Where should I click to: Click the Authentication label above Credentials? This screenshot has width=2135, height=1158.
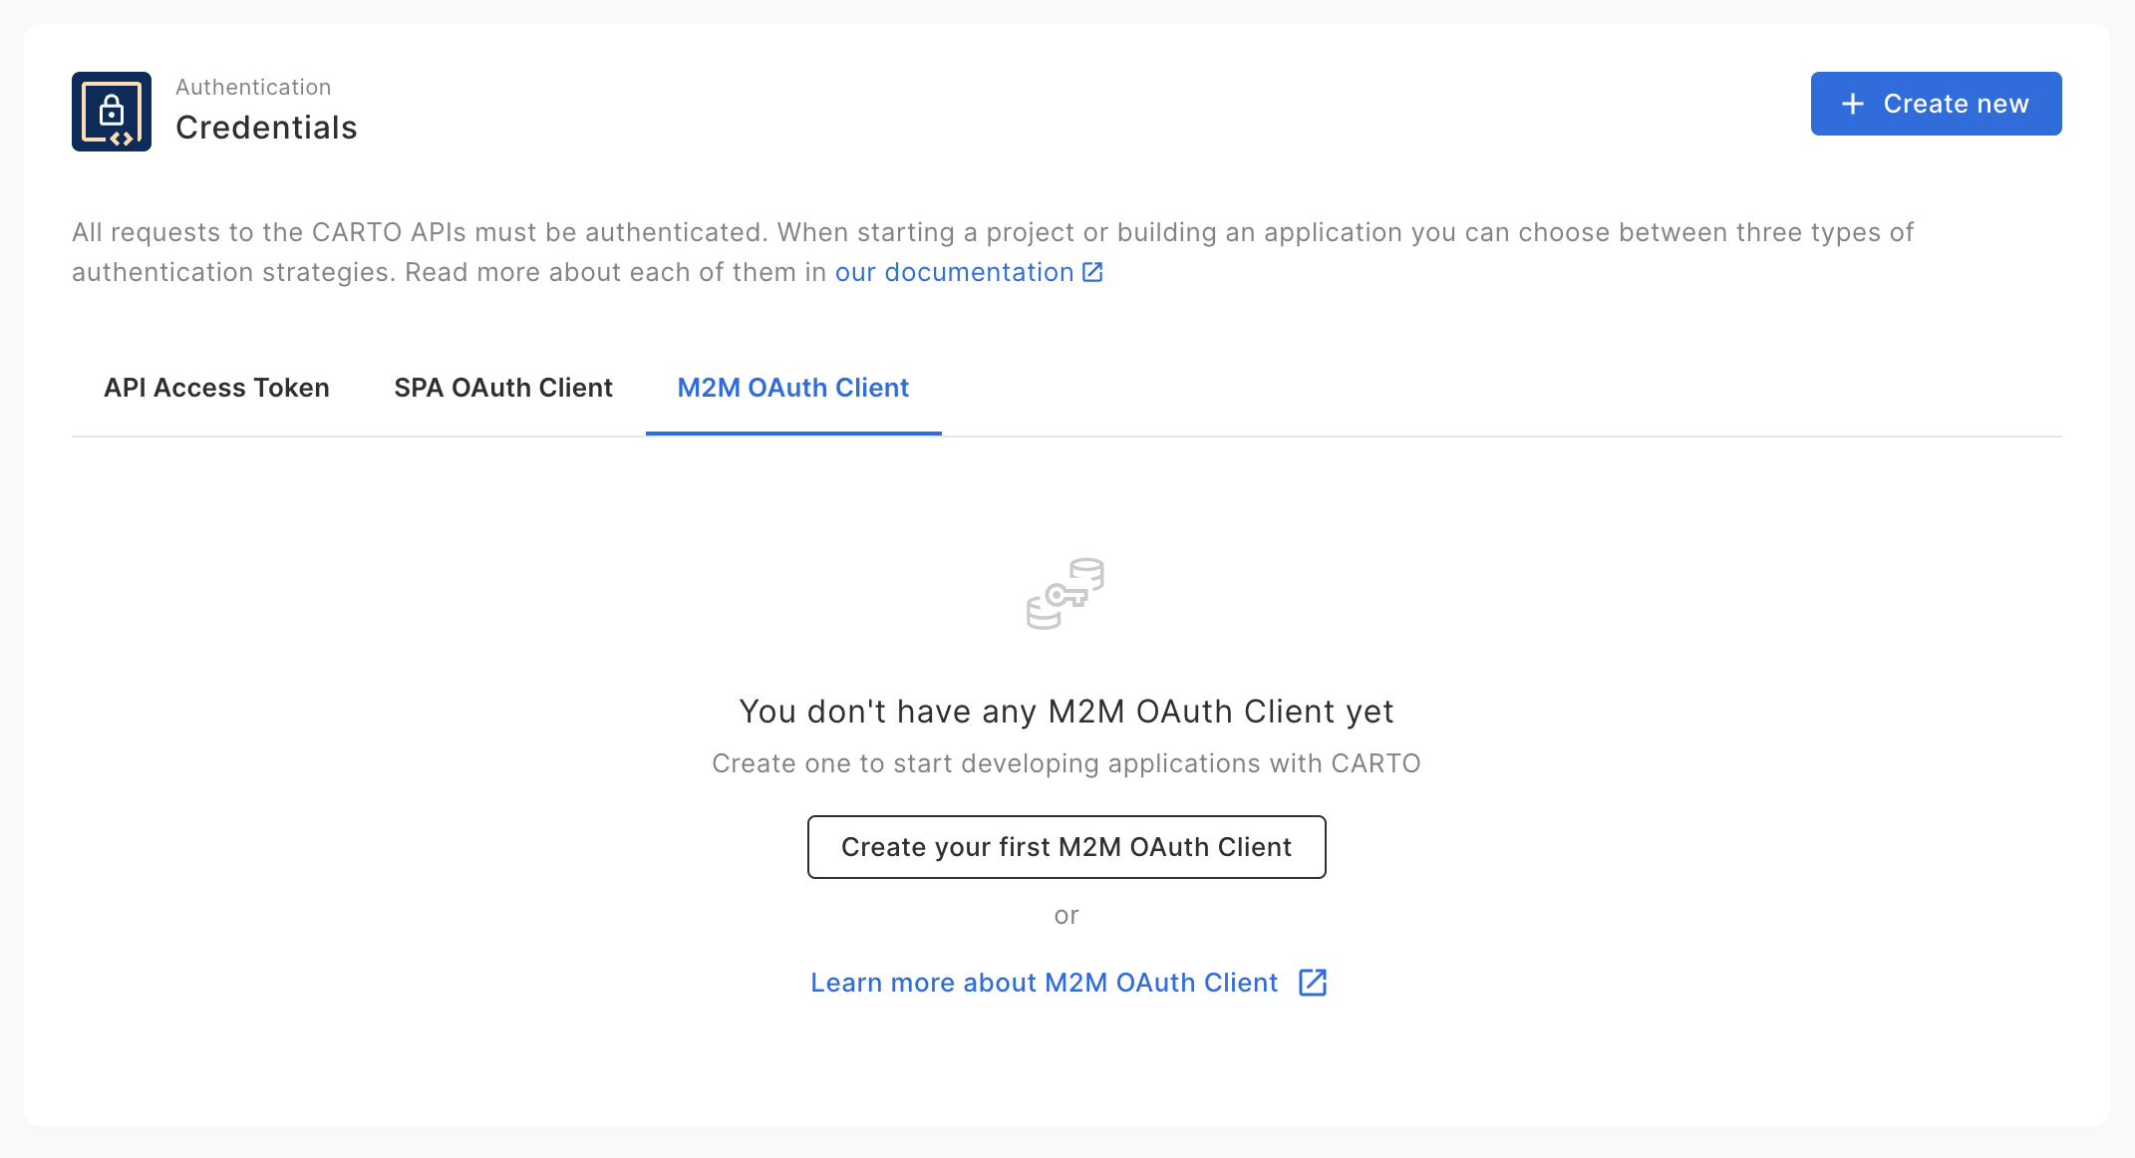[x=253, y=88]
